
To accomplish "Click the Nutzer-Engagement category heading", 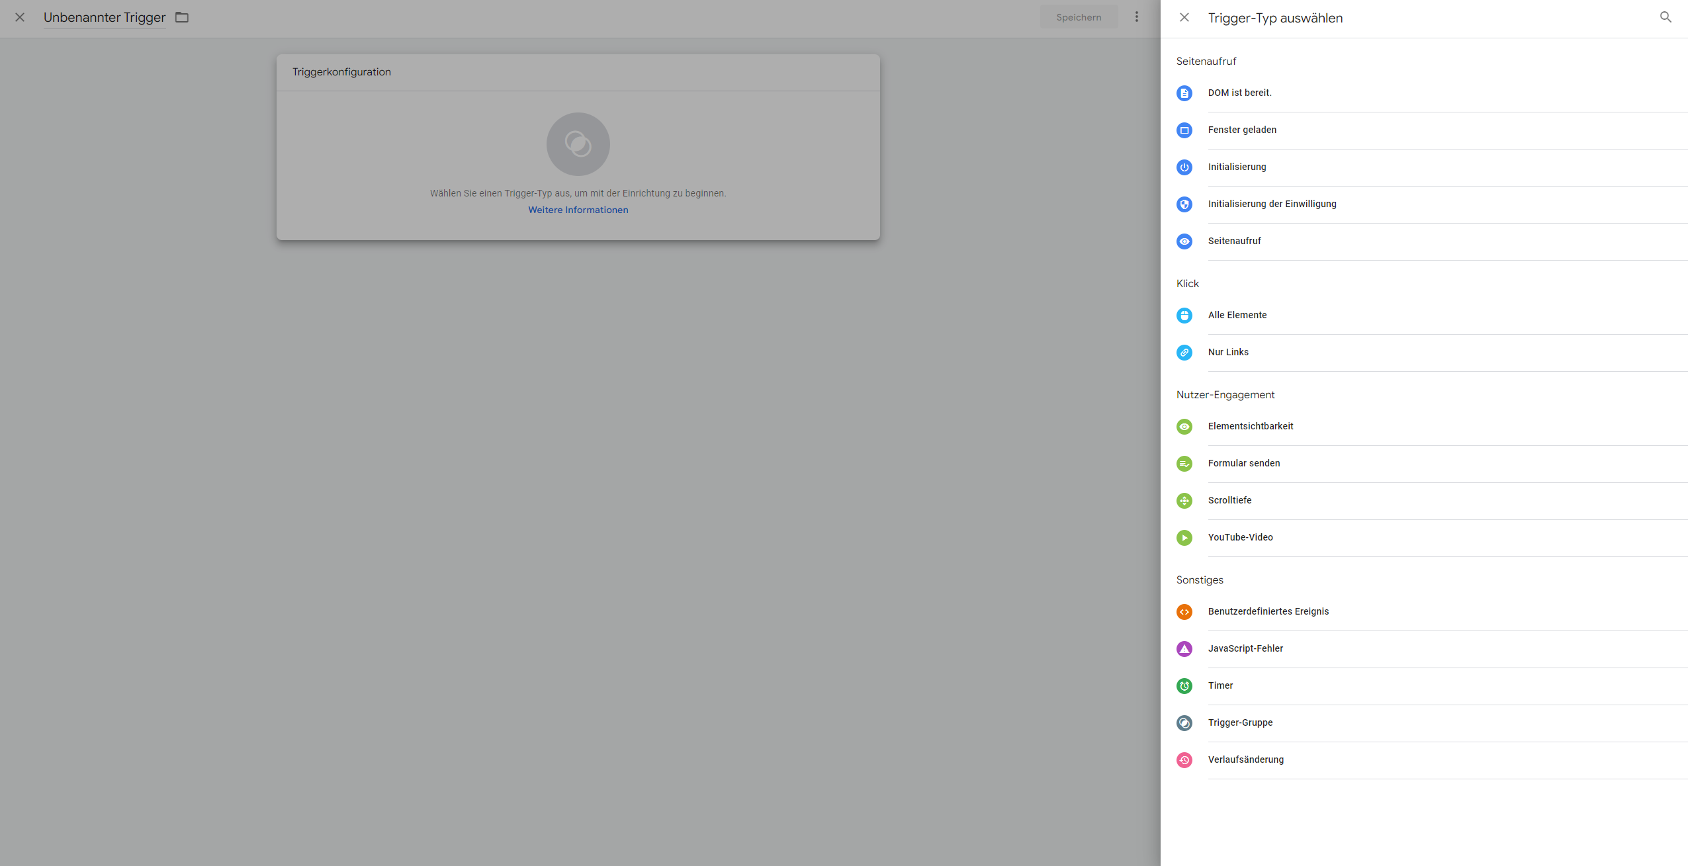I will click(x=1225, y=395).
